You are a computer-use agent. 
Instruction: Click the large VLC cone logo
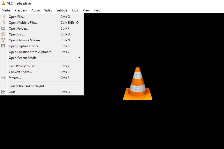pos(138,84)
